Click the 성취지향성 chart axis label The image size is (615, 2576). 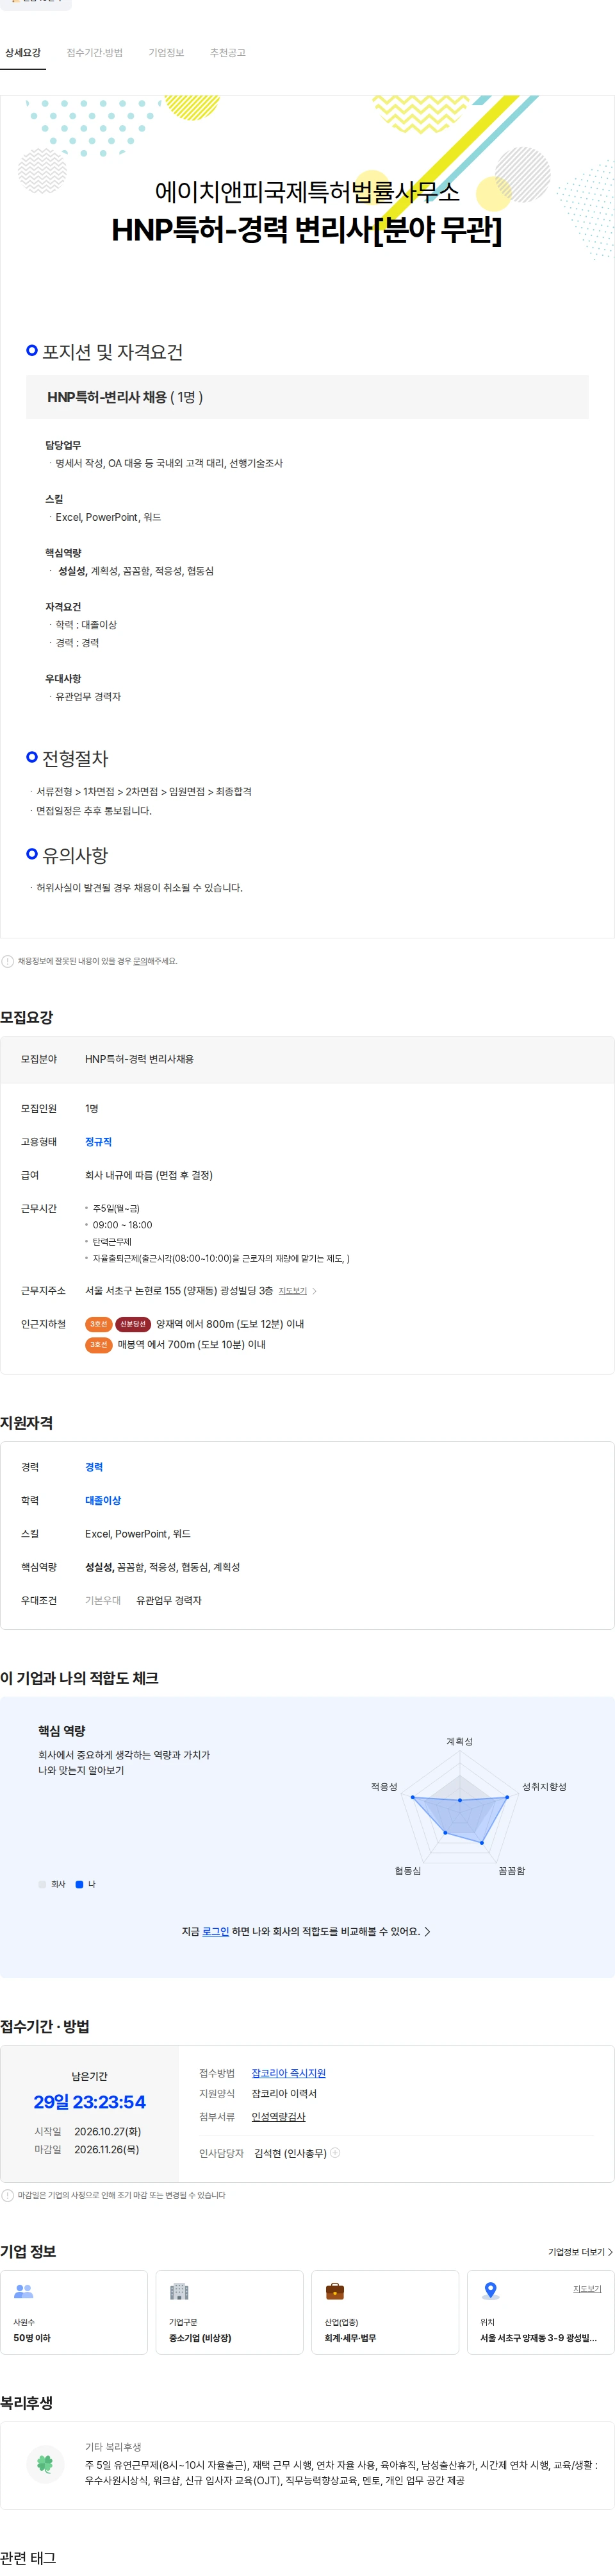pyautogui.click(x=544, y=1787)
